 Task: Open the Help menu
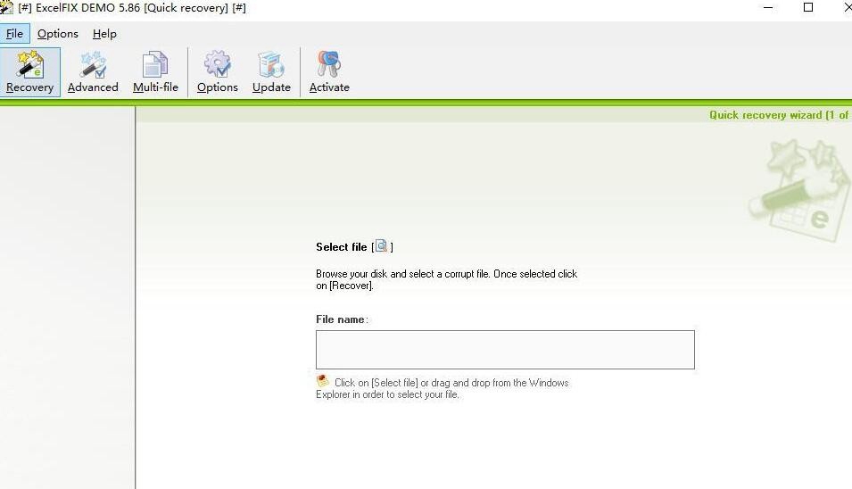[x=104, y=34]
